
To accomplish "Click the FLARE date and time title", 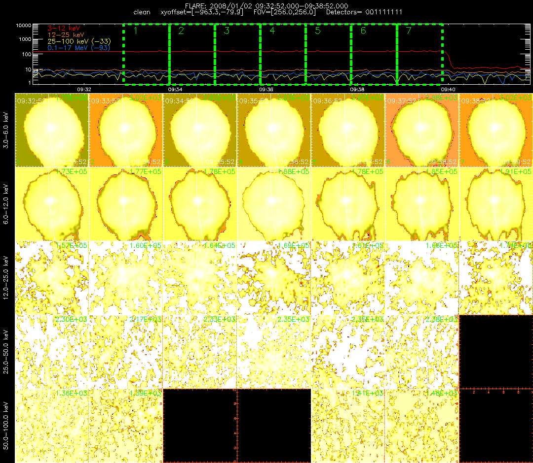I will 266,6.
